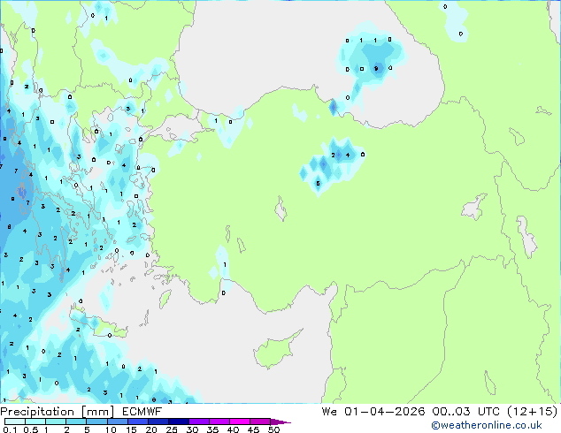Click the island of Cyprus on the map

point(275,350)
